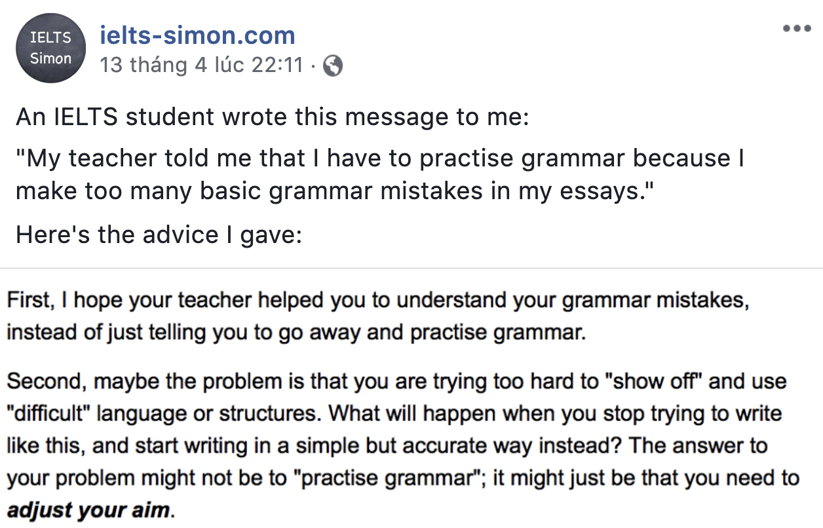The image size is (823, 528).
Task: Click the quoted 'My teacher told me' sentence
Action: [380, 174]
